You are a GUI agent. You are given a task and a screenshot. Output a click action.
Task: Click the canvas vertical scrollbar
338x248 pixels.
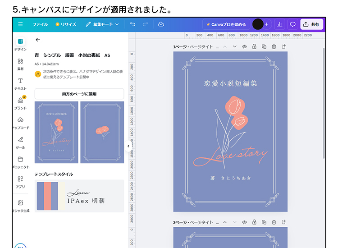(x=324, y=104)
